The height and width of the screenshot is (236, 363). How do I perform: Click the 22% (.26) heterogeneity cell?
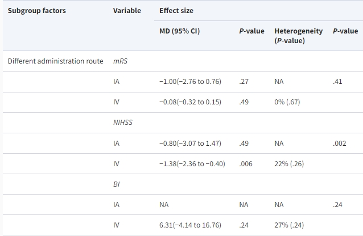288,164
